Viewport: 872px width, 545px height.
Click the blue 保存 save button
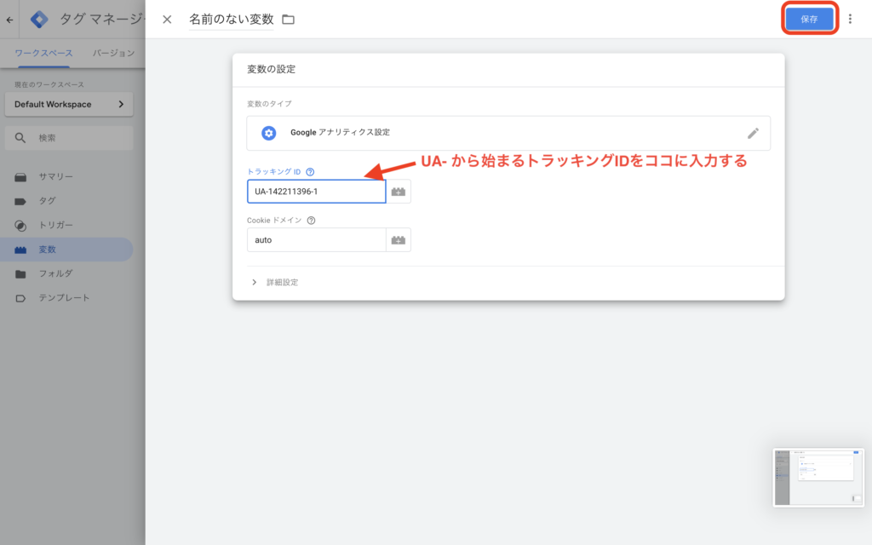[809, 19]
